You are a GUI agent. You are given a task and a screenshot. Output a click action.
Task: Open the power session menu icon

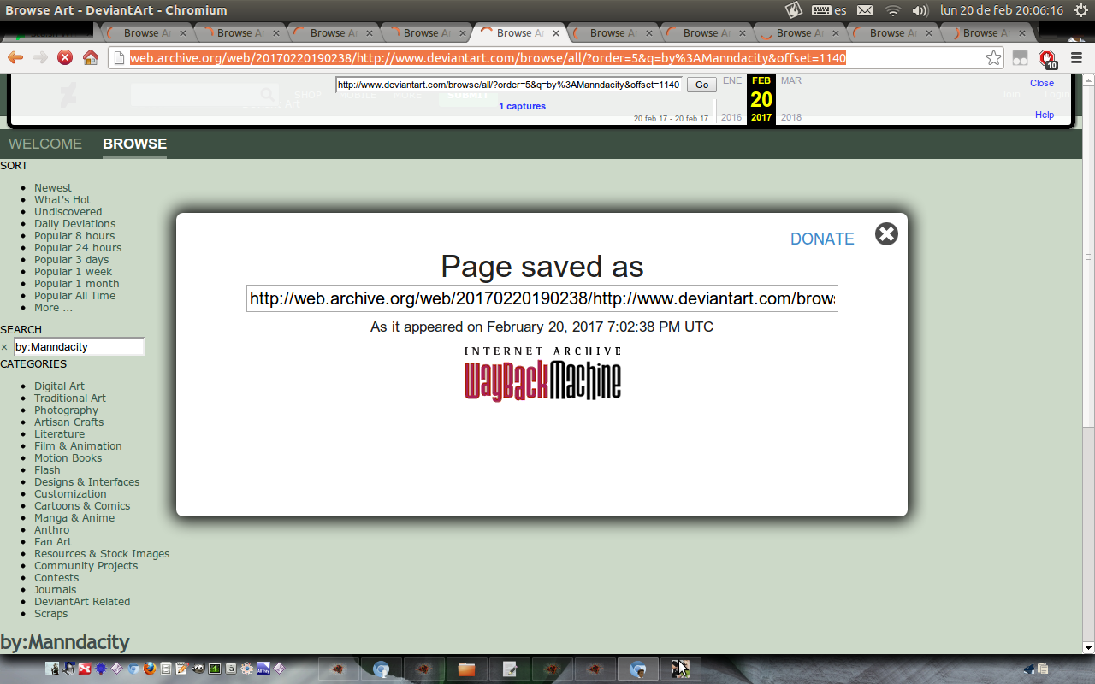tap(1080, 10)
